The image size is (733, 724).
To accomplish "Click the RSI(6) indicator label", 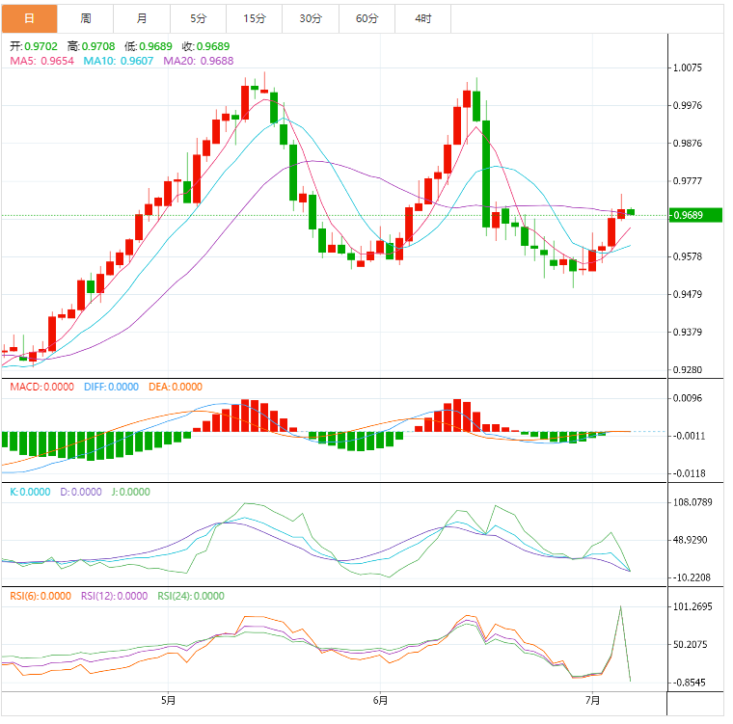I will (x=41, y=596).
